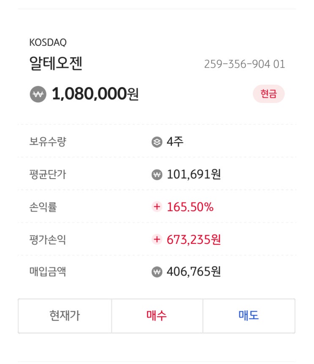Click the 165.50% profit rate value
This screenshot has width=314, height=364.
190,207
